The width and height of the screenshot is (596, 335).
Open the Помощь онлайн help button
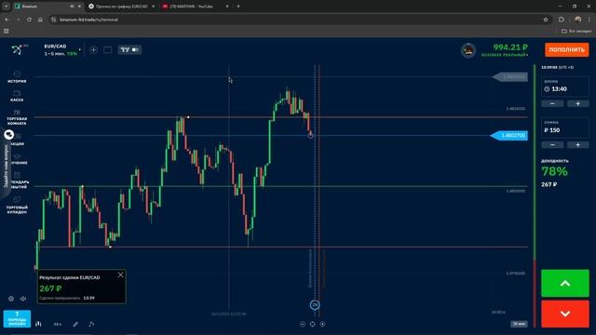17,318
